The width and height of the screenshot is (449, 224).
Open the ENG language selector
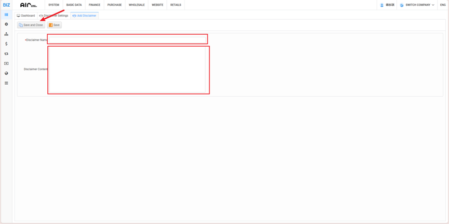tap(443, 5)
